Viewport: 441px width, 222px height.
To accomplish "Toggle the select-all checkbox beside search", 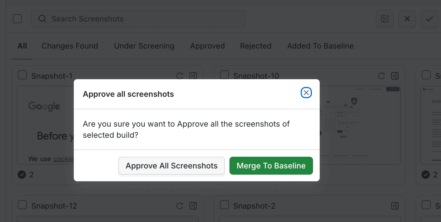I will tap(17, 19).
